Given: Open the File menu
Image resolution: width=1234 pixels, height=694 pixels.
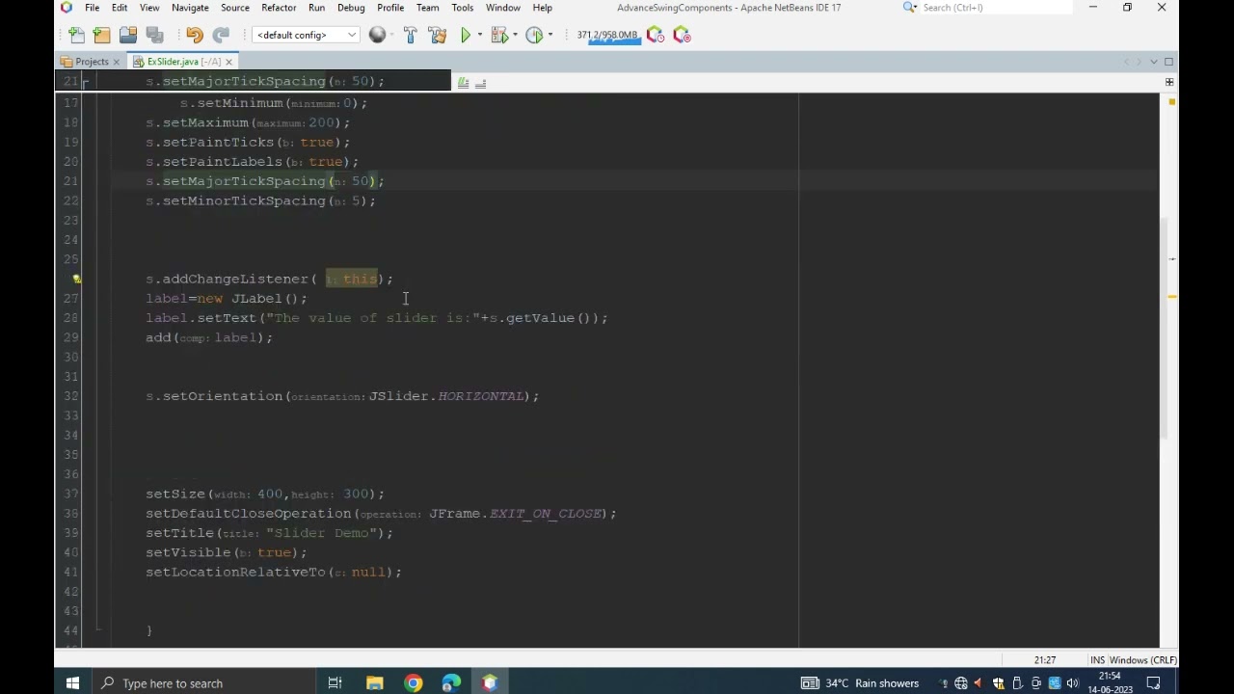Looking at the screenshot, I should [x=92, y=8].
